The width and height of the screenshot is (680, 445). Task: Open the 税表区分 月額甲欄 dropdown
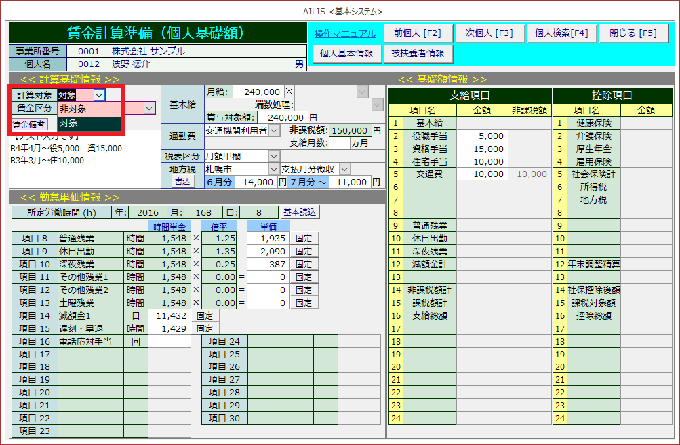[x=274, y=156]
